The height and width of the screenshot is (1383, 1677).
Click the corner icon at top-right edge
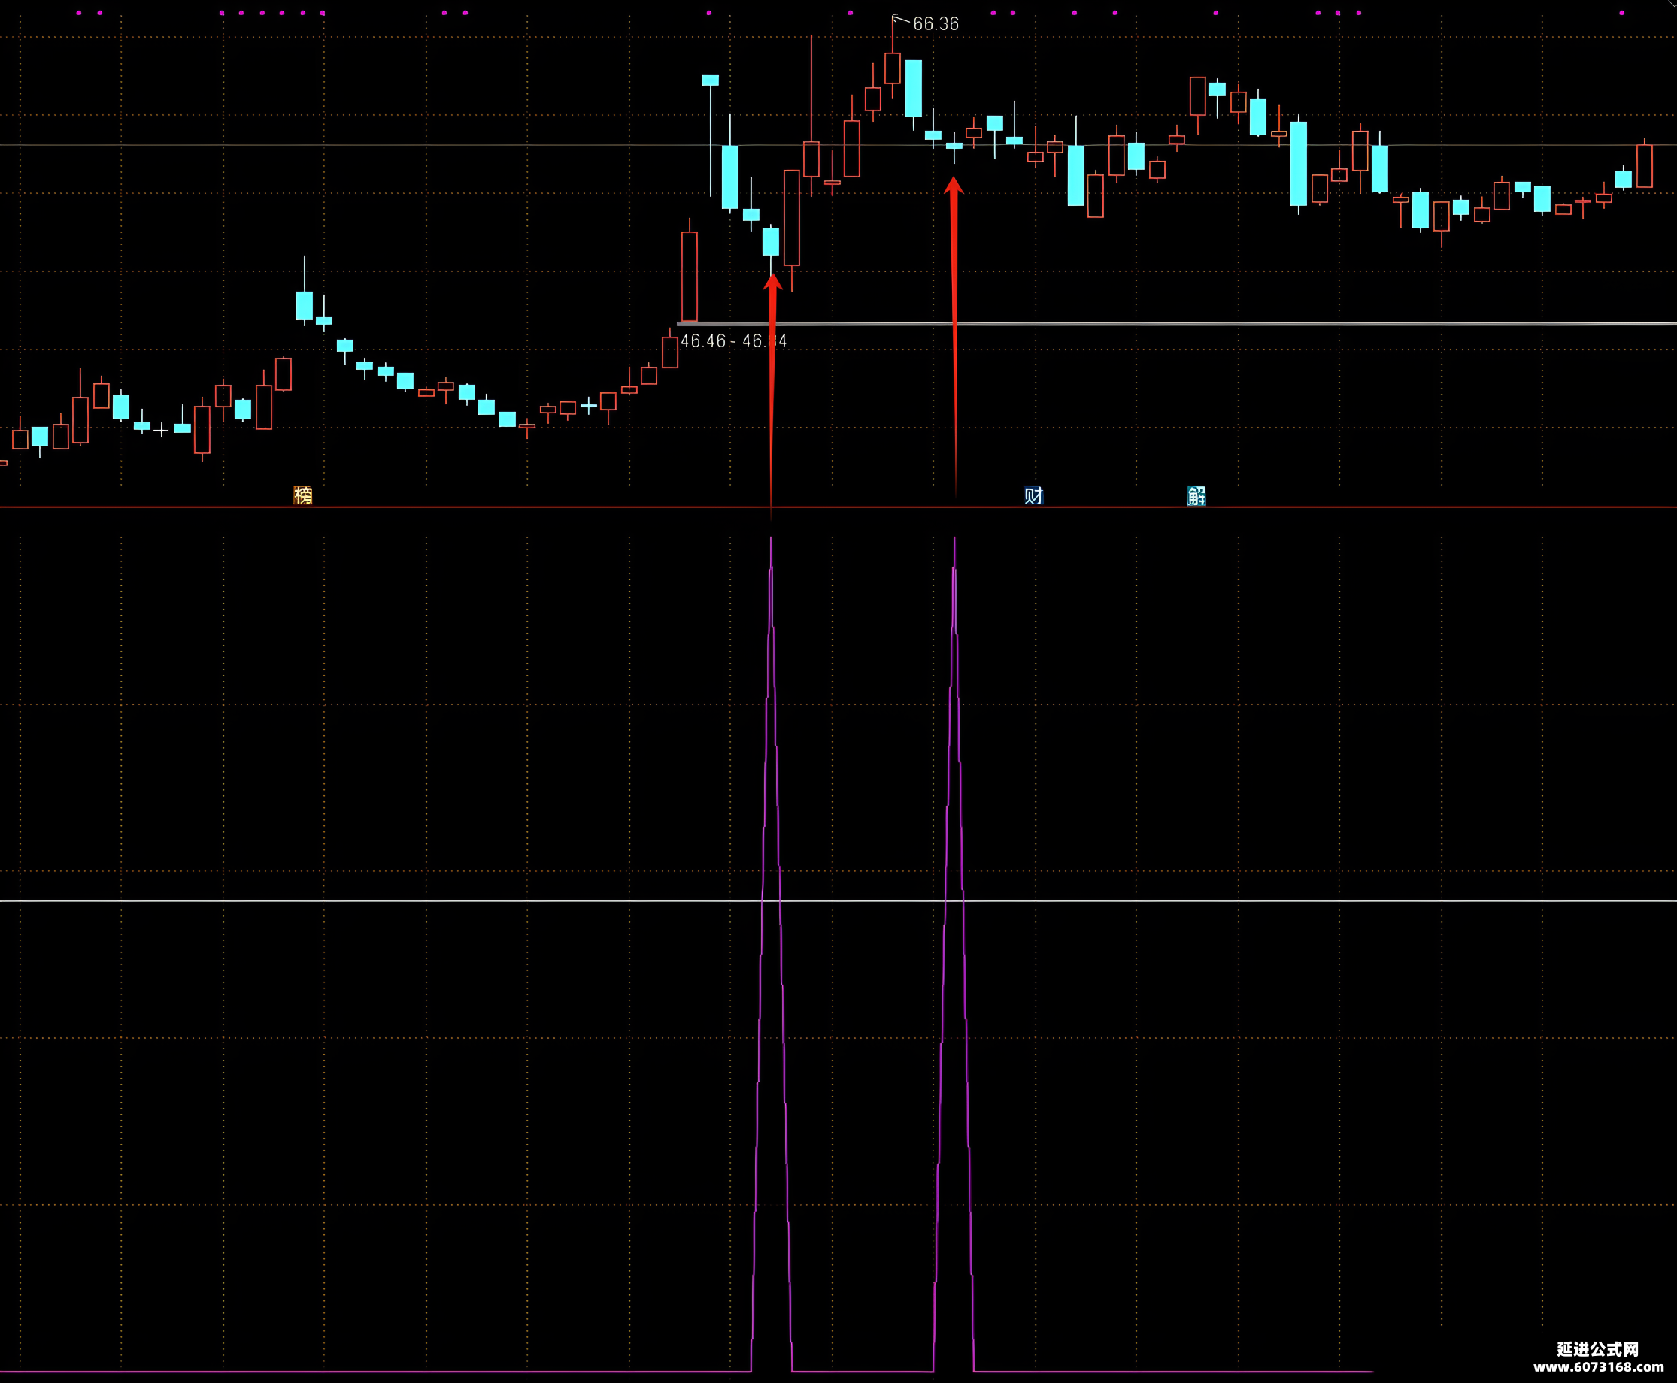(x=1671, y=4)
